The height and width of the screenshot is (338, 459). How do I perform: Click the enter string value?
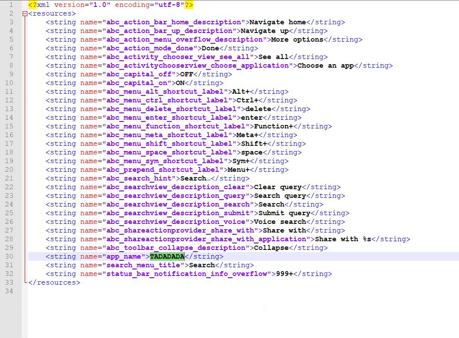click(252, 118)
